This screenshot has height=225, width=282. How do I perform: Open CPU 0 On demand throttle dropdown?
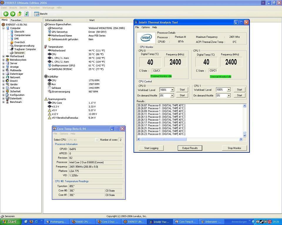(172, 96)
